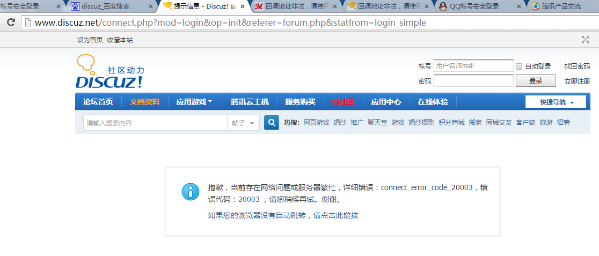This screenshot has width=599, height=256.
Task: Reload the page with the refresh icon
Action: [x=11, y=22]
